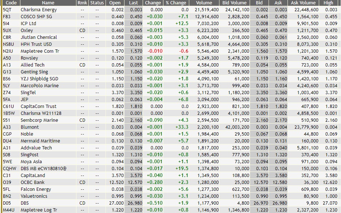The image size is (341, 213).
Task: Click the 26.980 last price for DBS
Action: [135, 203]
